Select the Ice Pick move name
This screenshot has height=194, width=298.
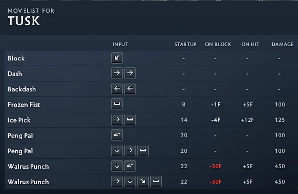(19, 120)
